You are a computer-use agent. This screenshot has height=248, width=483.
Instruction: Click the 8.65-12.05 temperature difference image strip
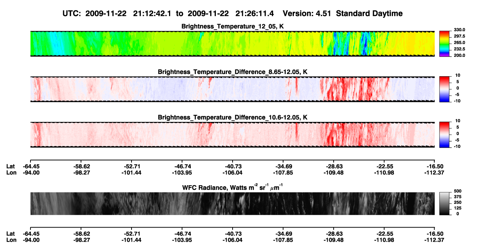point(233,89)
